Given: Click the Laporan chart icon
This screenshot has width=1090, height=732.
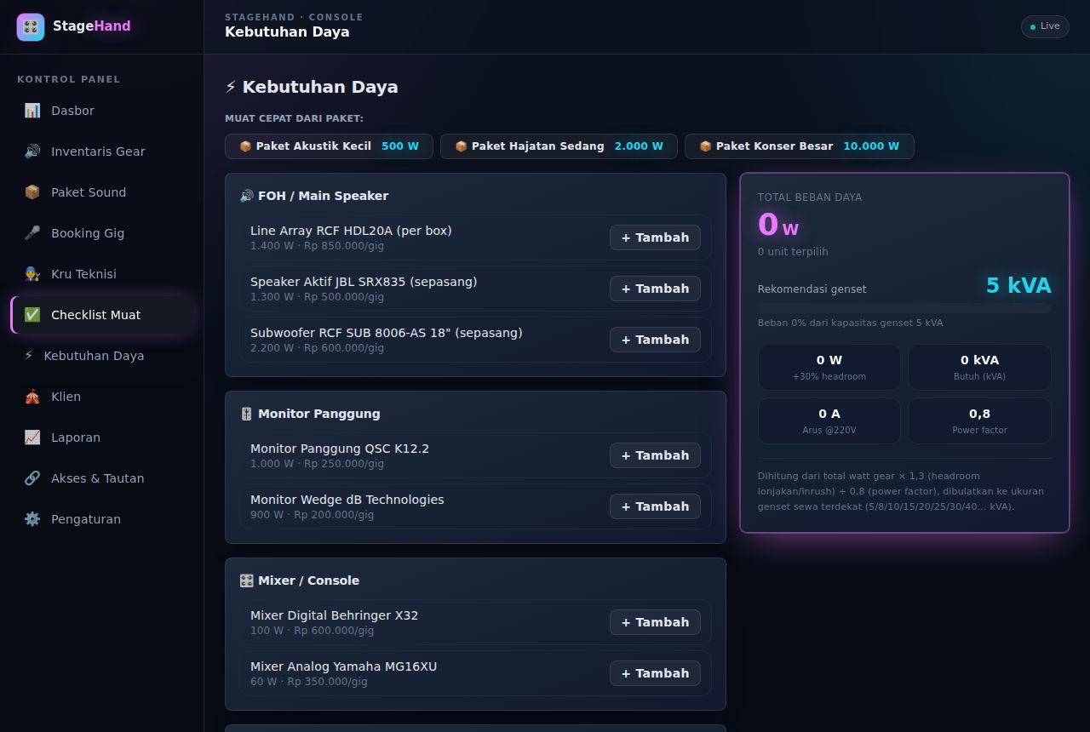Looking at the screenshot, I should coord(32,437).
